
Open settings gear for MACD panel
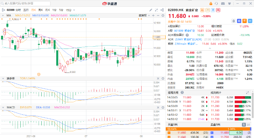tap(163, 107)
